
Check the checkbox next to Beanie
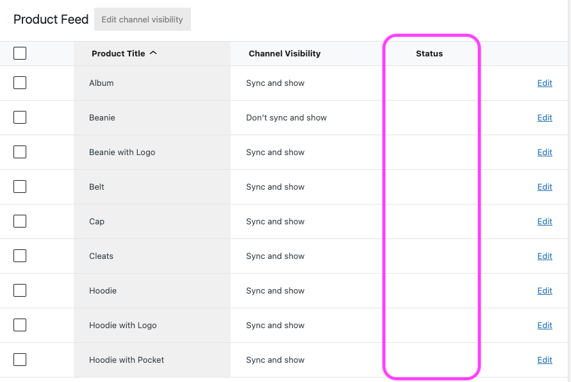point(19,117)
